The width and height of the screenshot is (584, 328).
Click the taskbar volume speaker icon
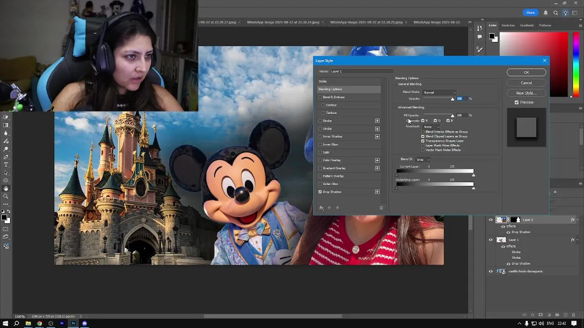(x=541, y=323)
